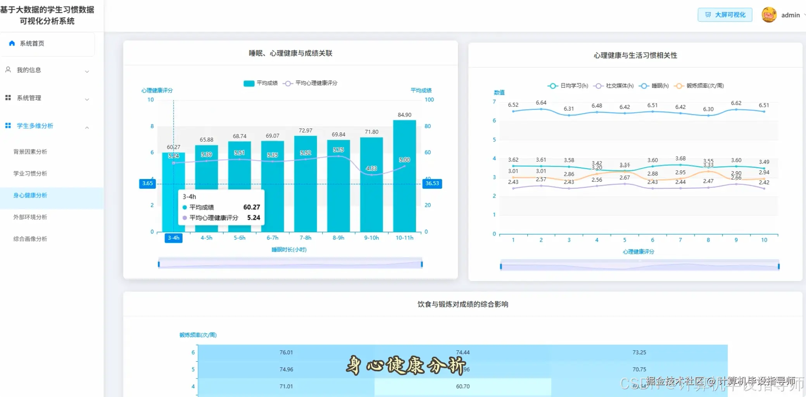Toggle 社交媒体(h) legend series
806x397 pixels.
613,86
